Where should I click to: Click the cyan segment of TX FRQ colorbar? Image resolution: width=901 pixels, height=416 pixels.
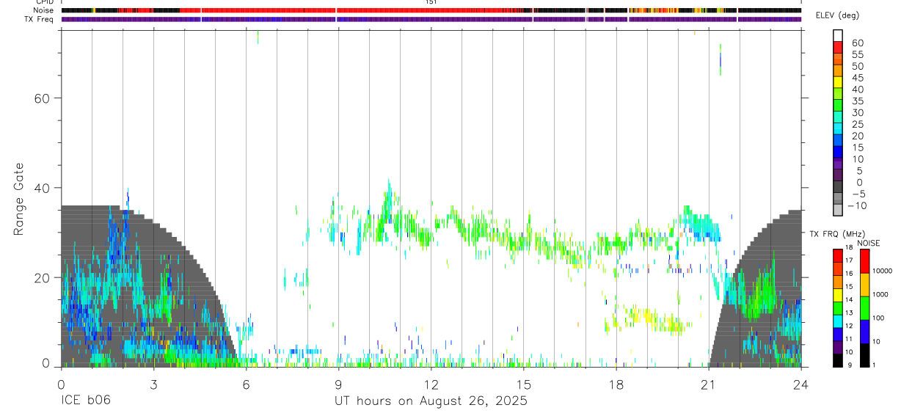pyautogui.click(x=838, y=320)
